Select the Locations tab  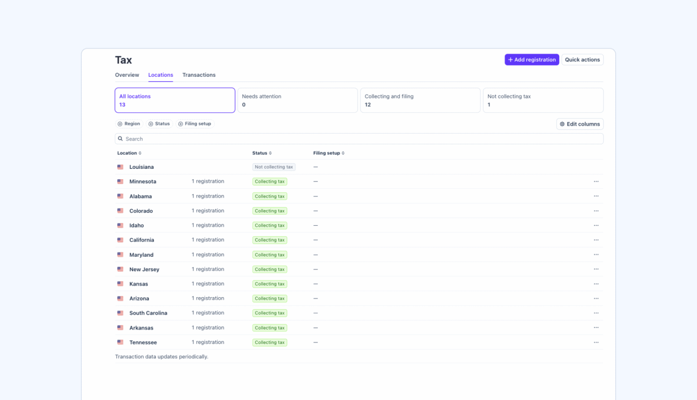tap(160, 75)
